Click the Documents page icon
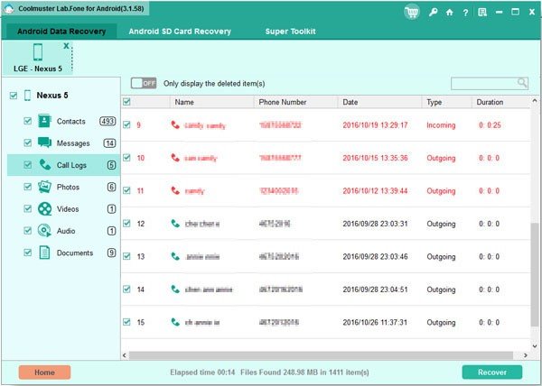This screenshot has height=386, width=542. coord(44,253)
